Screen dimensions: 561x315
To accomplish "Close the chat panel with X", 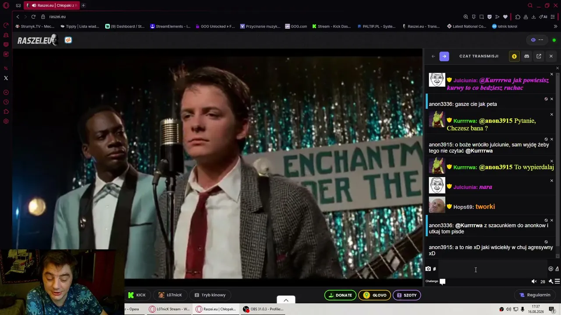I will point(551,56).
